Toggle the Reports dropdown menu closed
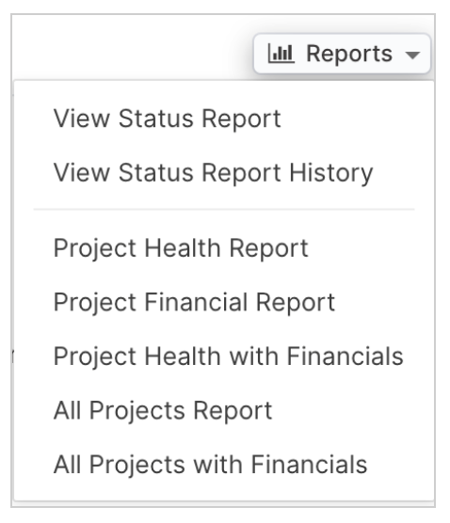Viewport: 450px width, 523px height. (x=342, y=54)
